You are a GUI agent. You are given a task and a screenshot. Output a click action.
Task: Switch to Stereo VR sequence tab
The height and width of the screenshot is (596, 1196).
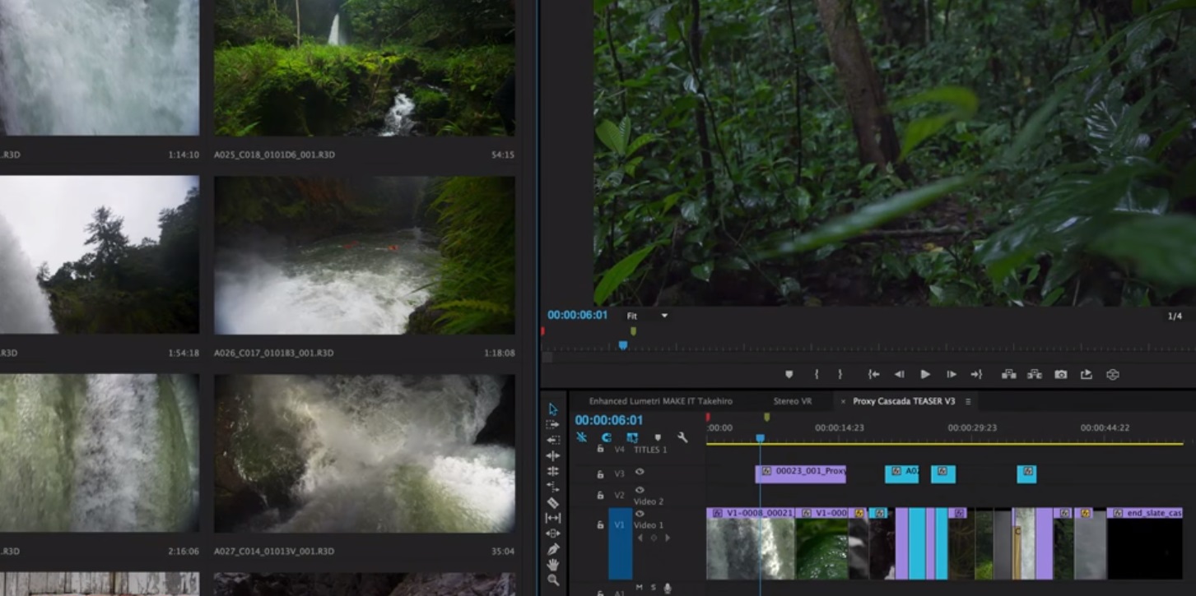click(792, 401)
